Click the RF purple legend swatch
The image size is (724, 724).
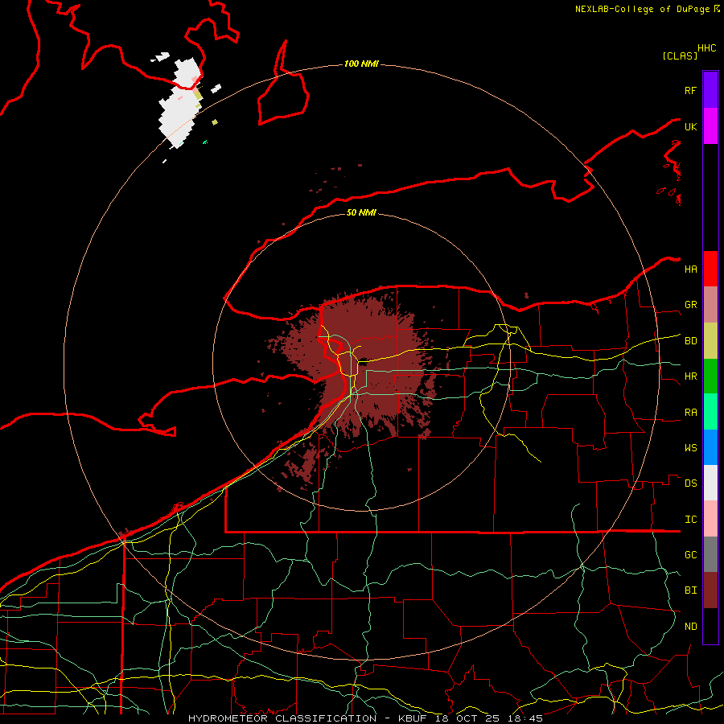pos(710,90)
